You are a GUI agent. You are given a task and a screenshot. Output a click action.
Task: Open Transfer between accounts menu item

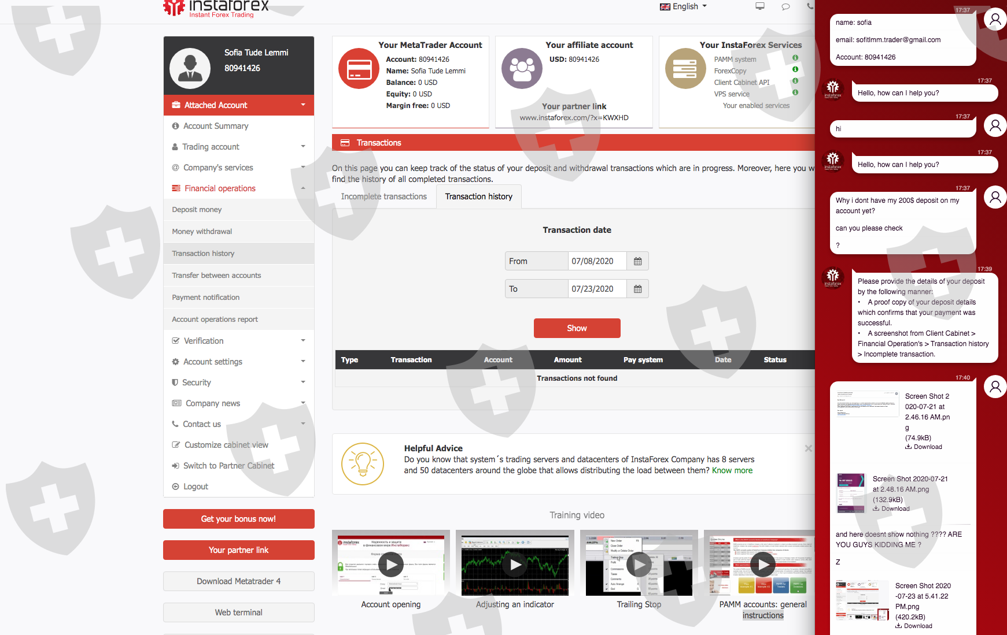[x=239, y=276]
